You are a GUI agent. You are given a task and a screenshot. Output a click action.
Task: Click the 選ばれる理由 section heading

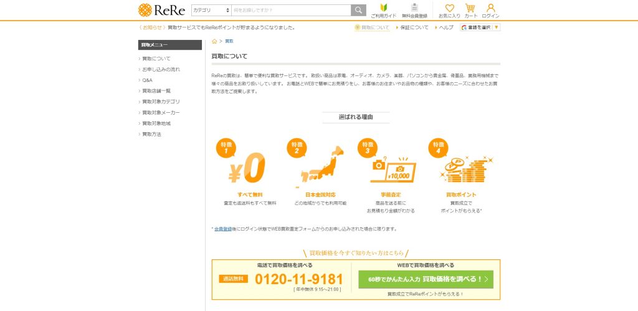(356, 117)
